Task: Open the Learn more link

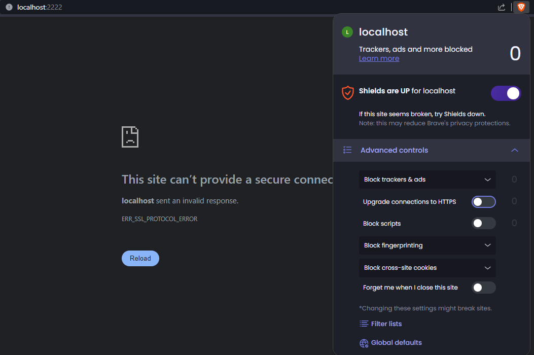Action: coord(379,58)
